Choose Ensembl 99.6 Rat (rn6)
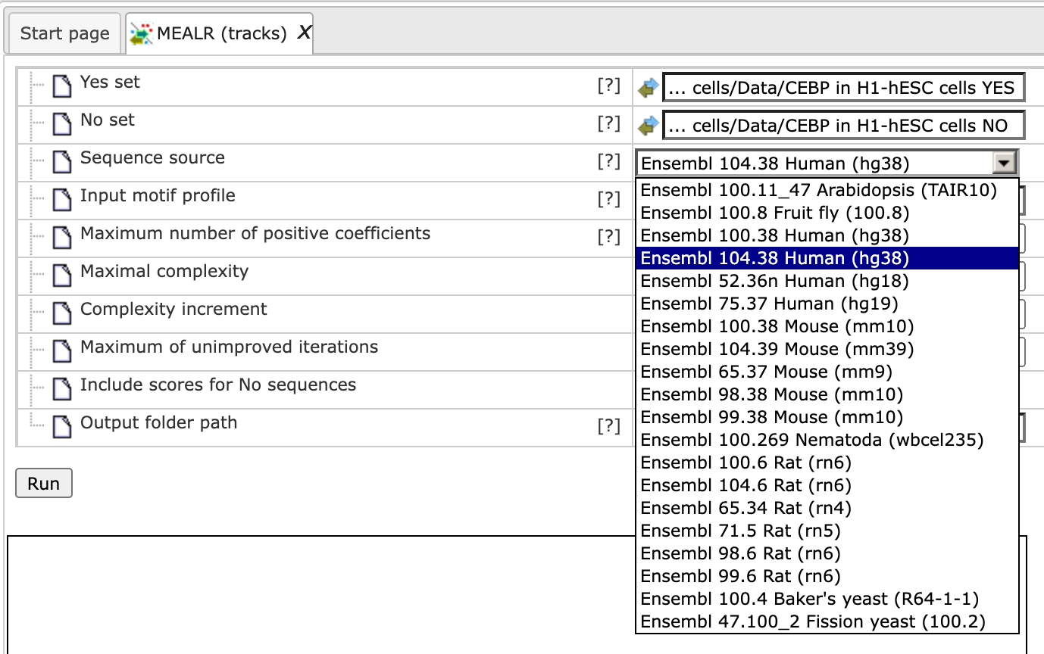This screenshot has height=654, width=1044. [827, 576]
